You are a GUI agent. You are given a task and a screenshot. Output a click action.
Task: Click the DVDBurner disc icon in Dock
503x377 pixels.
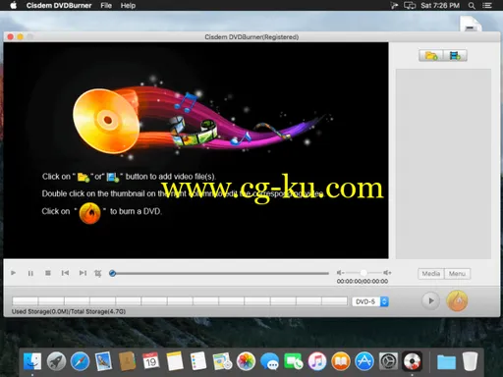[x=412, y=361]
